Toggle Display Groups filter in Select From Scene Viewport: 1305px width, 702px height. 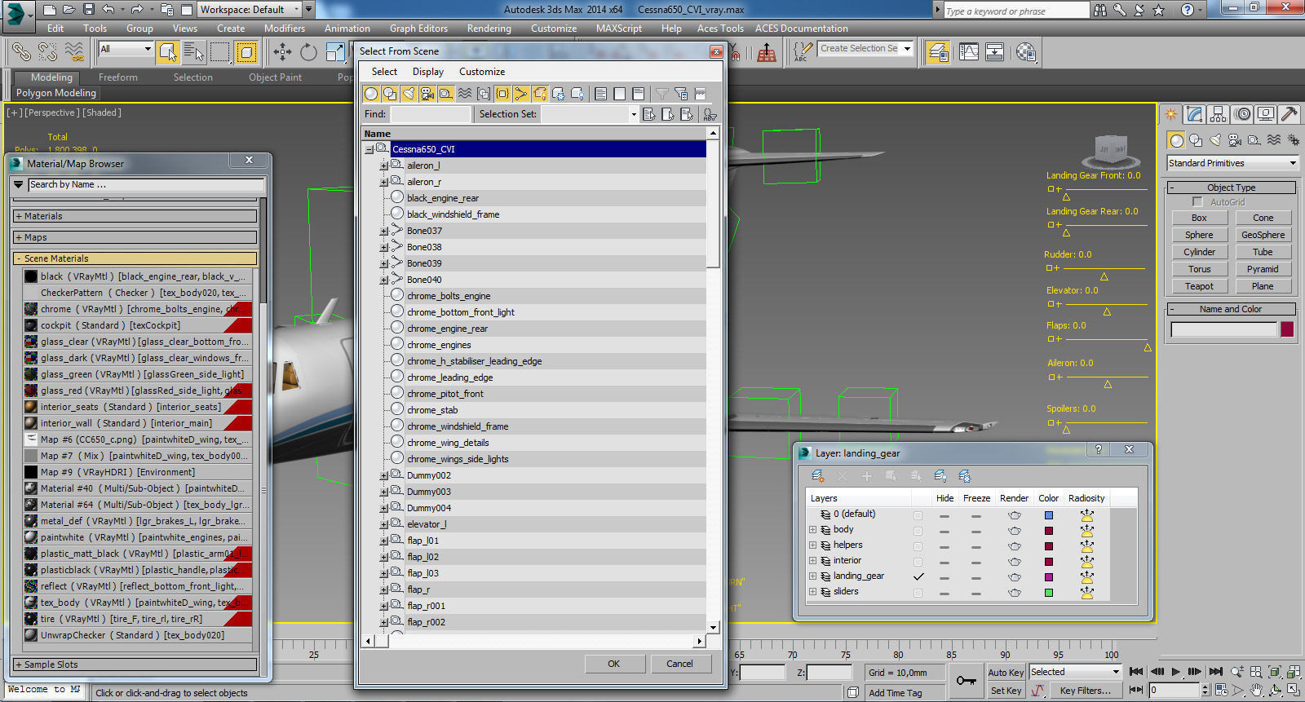(x=484, y=94)
